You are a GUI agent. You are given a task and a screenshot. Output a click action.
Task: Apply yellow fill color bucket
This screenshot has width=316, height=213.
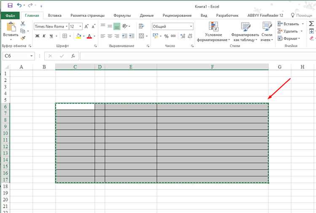coord(78,36)
